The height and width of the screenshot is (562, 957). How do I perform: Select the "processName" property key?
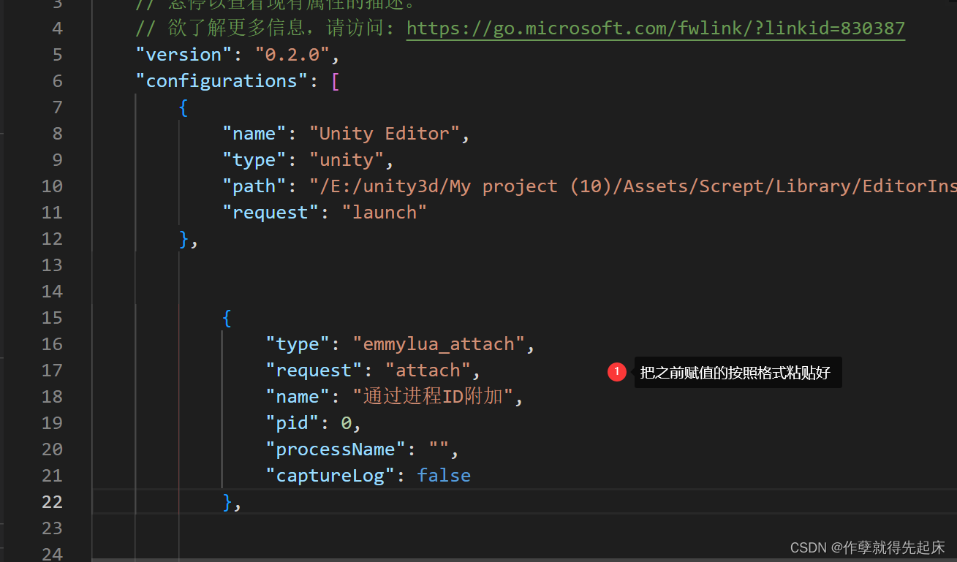tap(336, 449)
